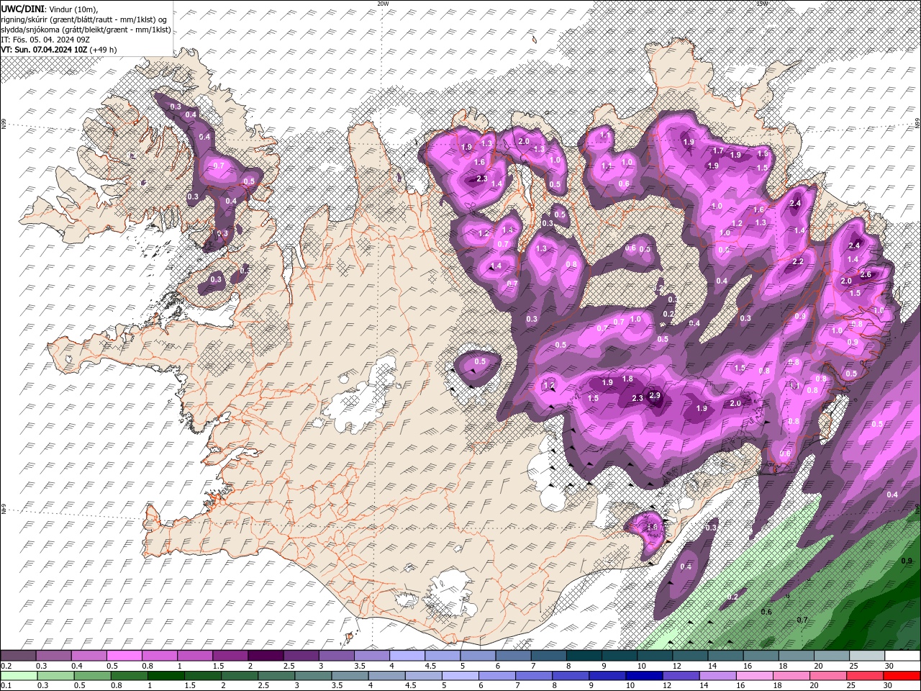
Task: Select the 'IT: Fös. 05. 04. 2024 09Z' line
Action: pos(45,40)
